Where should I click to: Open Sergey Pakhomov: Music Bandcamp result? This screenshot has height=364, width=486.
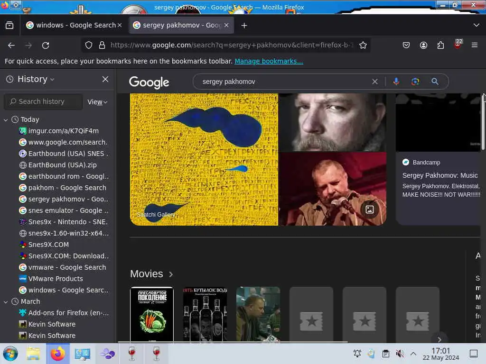(440, 175)
